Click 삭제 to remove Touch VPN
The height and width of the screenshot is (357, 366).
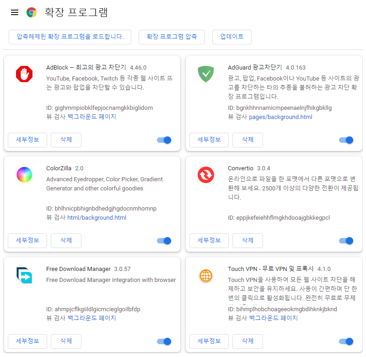tap(248, 341)
